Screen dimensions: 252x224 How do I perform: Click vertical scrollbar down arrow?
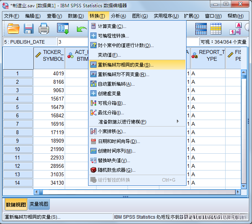(244, 187)
